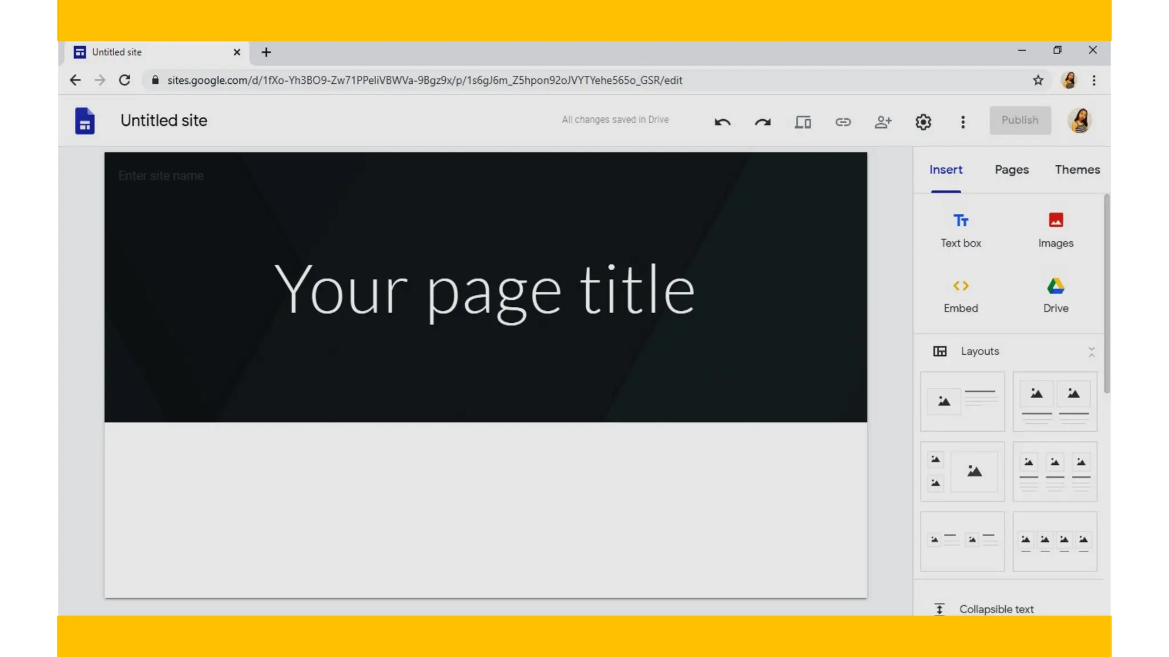Insert Images from the panel
The image size is (1169, 657).
point(1055,230)
